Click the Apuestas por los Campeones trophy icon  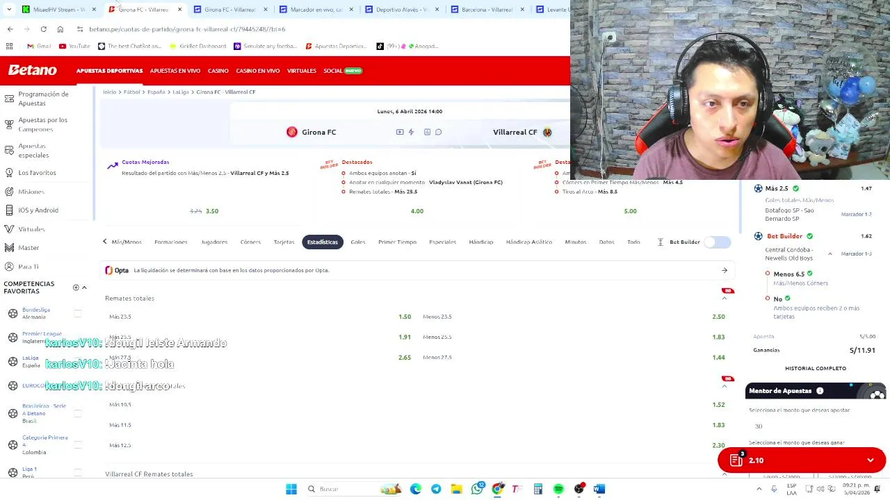(9, 124)
